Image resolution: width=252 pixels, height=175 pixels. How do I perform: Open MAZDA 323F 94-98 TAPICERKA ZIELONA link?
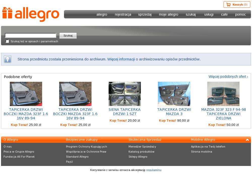223,114
